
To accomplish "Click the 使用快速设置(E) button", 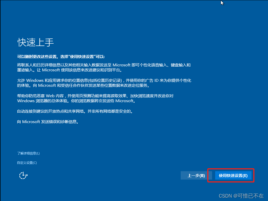I will [233, 176].
